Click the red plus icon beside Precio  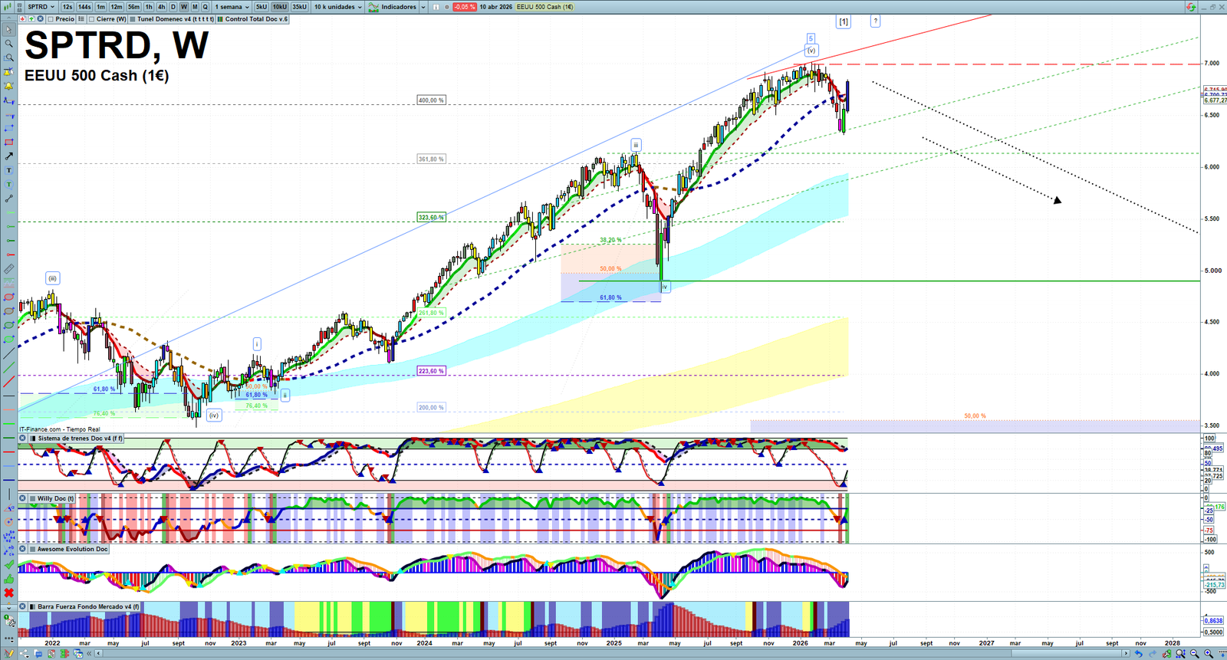pyautogui.click(x=23, y=19)
